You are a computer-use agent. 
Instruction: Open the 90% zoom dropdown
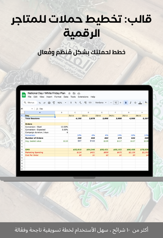coord(62,103)
